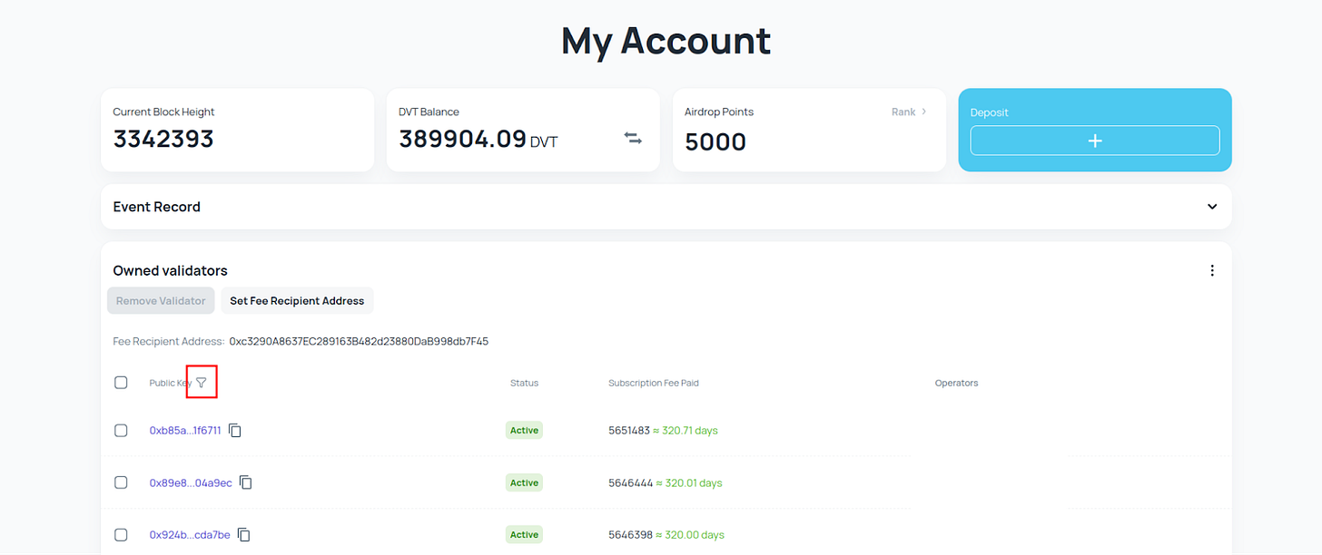Open the Owned validators three-dot menu
The image size is (1322, 555).
(1212, 270)
